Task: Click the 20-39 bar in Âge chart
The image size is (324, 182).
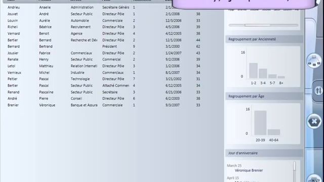Action: (x=260, y=123)
